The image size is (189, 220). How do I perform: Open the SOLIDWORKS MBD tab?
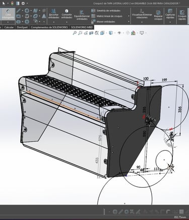(82, 27)
